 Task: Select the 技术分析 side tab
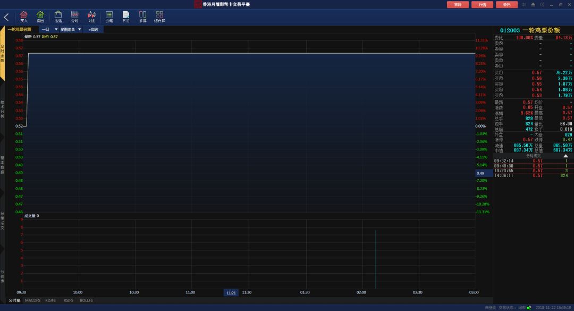click(x=2, y=109)
